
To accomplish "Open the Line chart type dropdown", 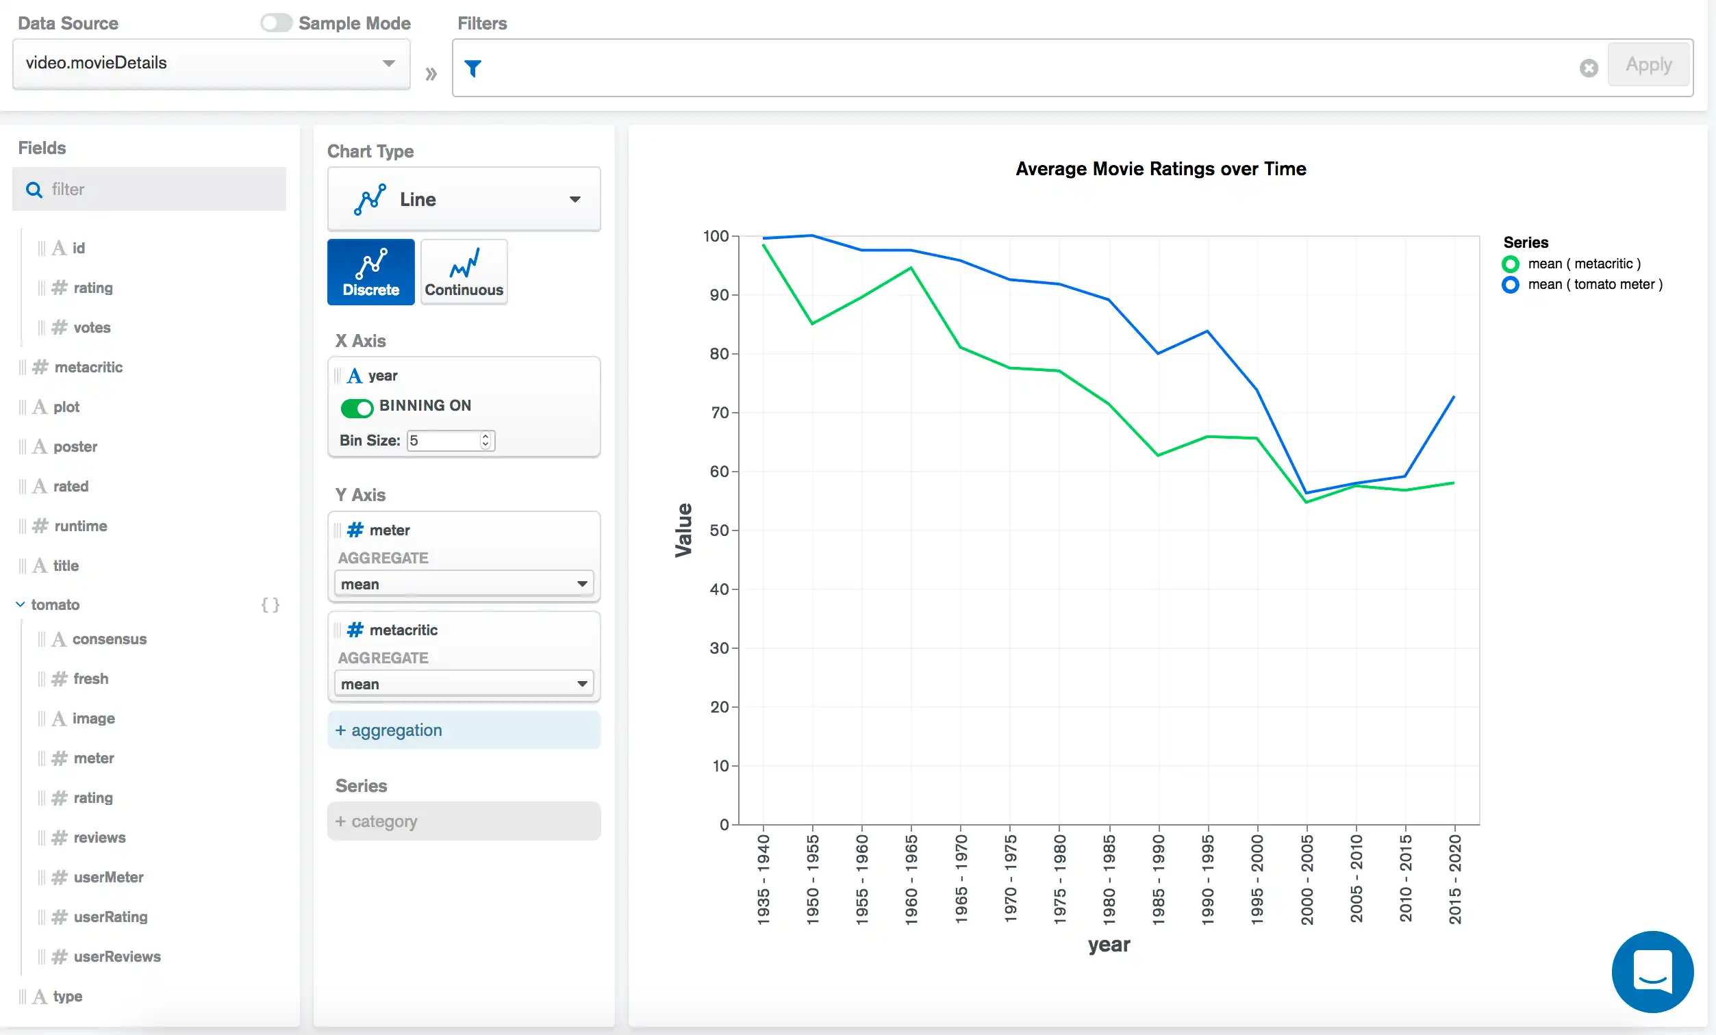I will coord(464,200).
